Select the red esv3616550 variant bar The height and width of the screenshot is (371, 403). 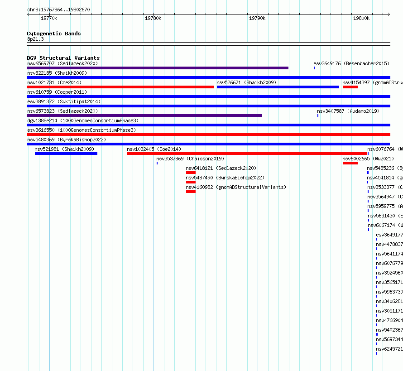[x=208, y=135]
